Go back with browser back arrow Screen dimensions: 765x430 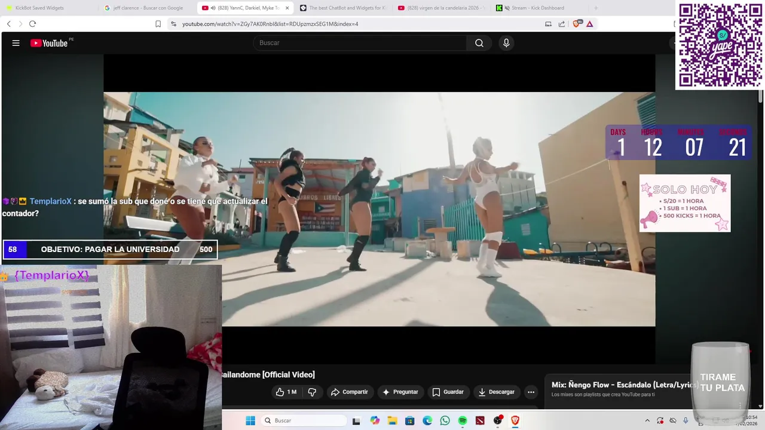point(9,24)
